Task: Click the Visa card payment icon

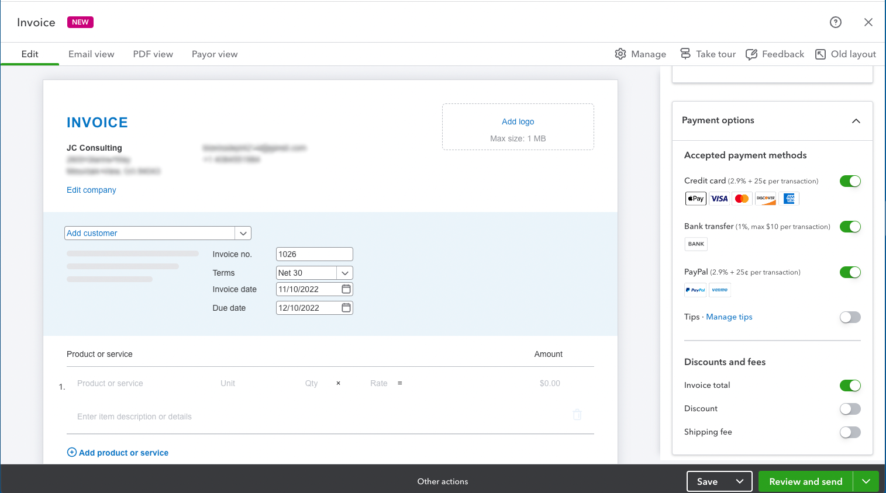Action: [x=719, y=198]
